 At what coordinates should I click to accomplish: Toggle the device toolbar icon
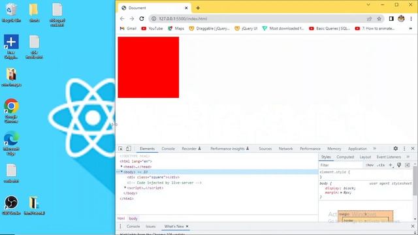point(129,148)
